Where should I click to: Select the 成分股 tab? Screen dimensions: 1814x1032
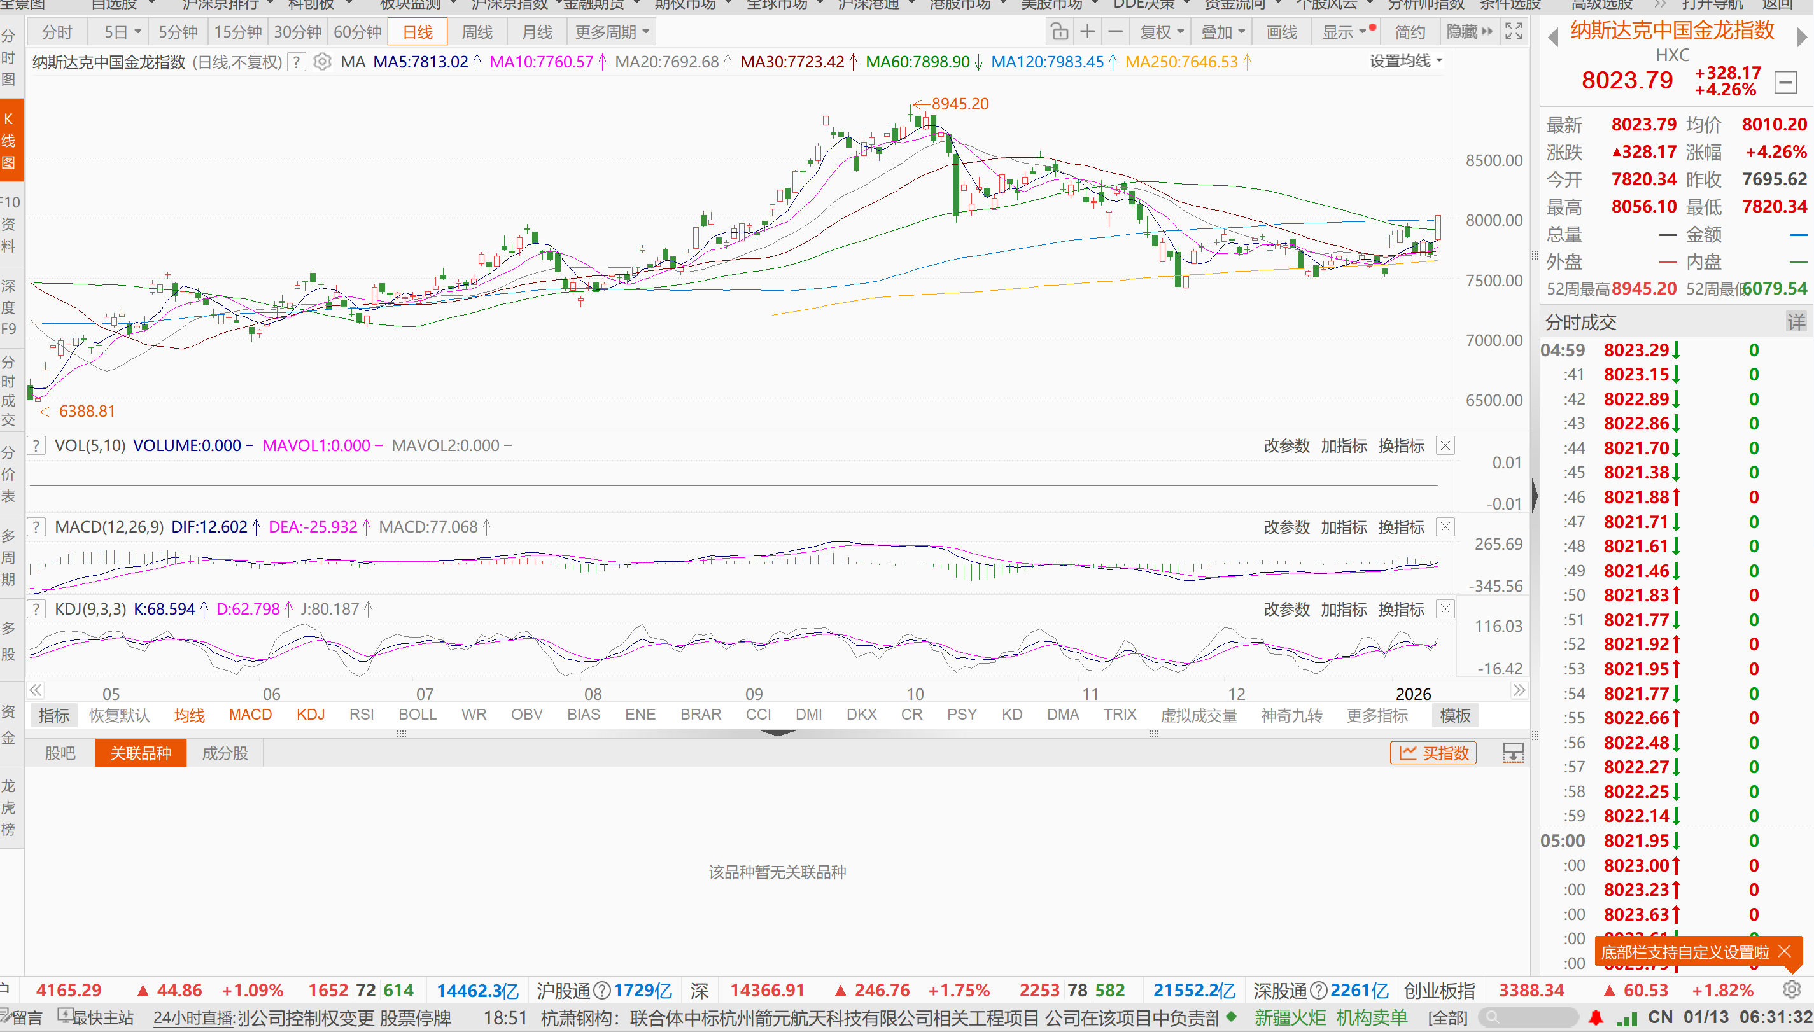coord(225,753)
